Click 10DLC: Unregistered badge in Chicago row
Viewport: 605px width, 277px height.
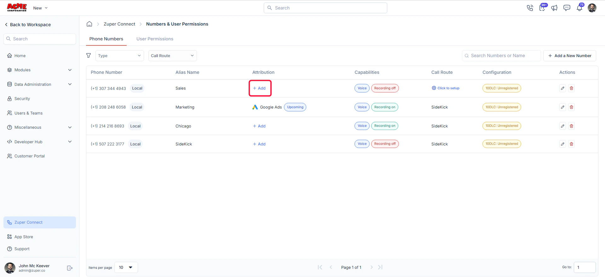[502, 126]
